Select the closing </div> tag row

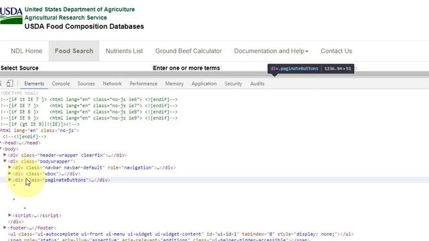coord(15,222)
